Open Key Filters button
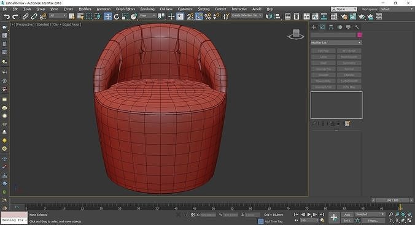 [373, 221]
